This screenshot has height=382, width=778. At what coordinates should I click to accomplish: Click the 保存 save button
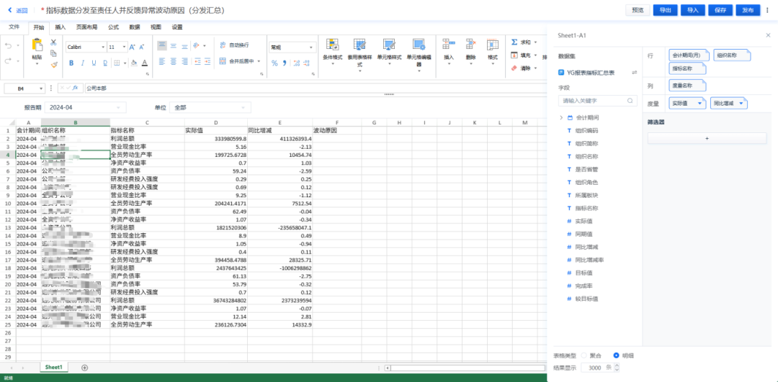(720, 10)
